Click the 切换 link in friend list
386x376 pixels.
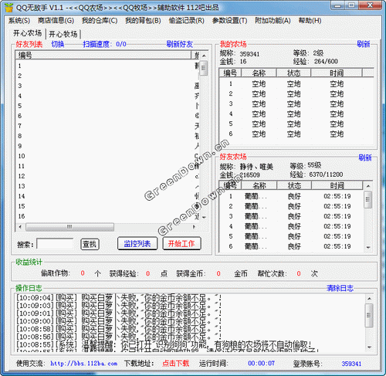pos(58,44)
